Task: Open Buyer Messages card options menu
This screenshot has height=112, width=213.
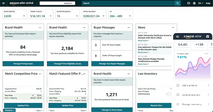Action: [128, 27]
